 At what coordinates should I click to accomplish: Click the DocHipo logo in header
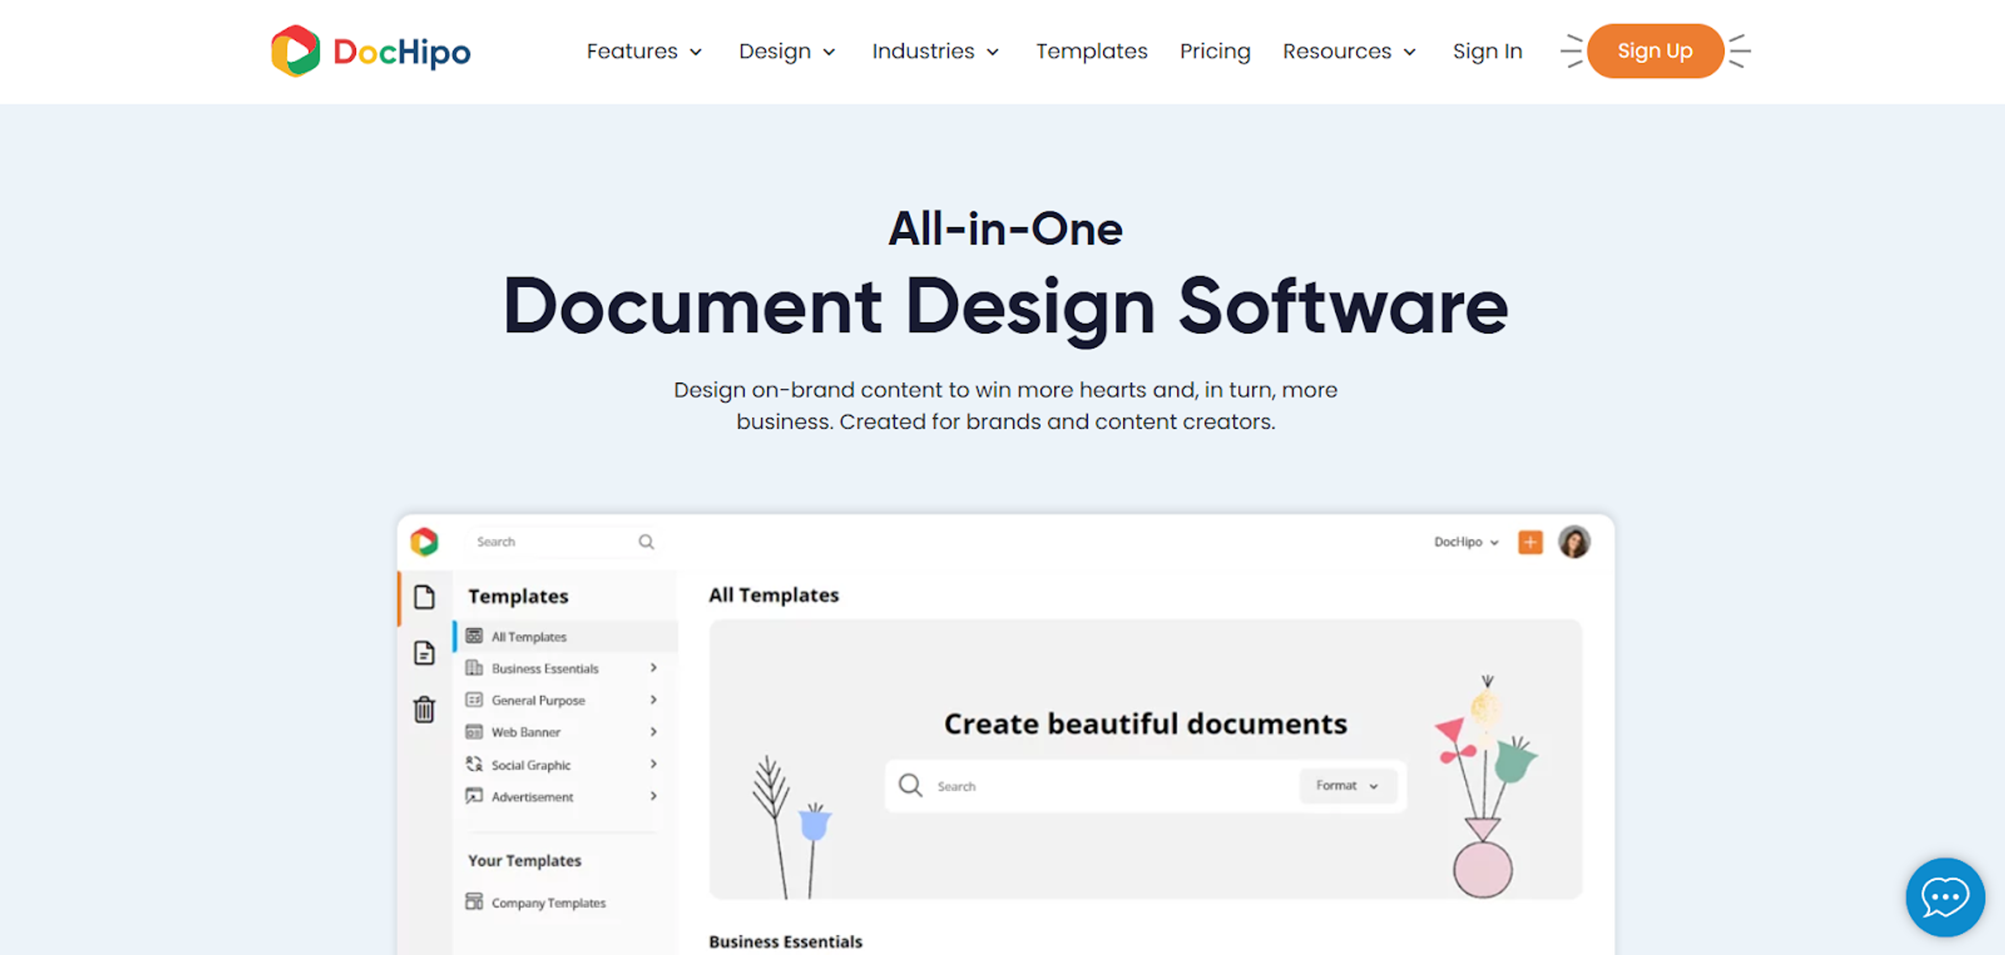(371, 51)
